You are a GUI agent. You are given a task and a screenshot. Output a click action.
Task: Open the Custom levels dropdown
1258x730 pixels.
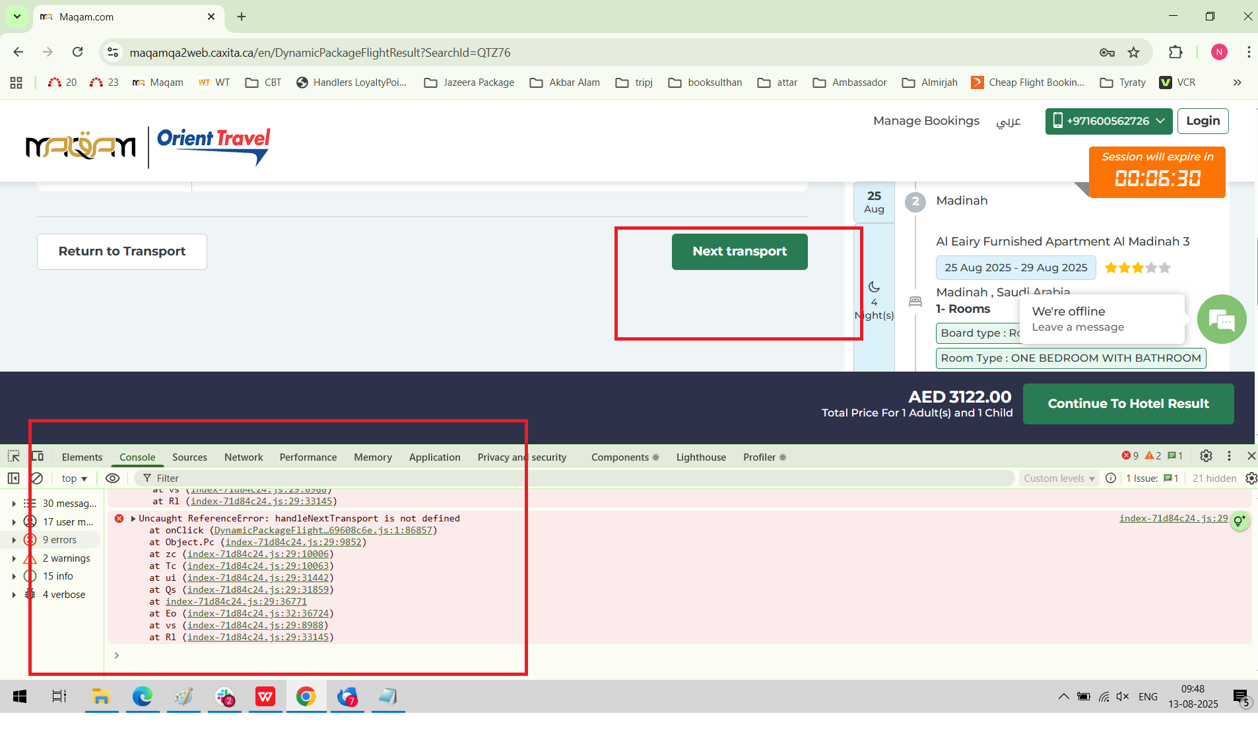point(1059,478)
